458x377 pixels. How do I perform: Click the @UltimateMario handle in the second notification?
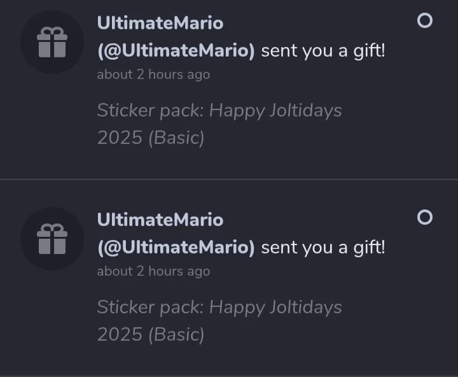[x=176, y=247]
